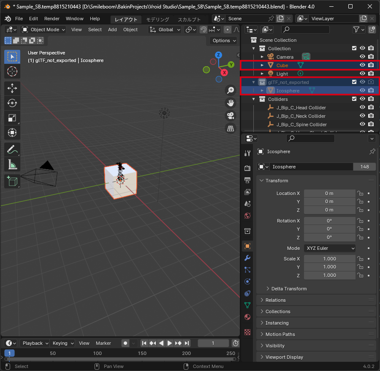Viewport: 380px width, 371px height.
Task: Switch to the モデリング workspace tab
Action: click(x=157, y=19)
